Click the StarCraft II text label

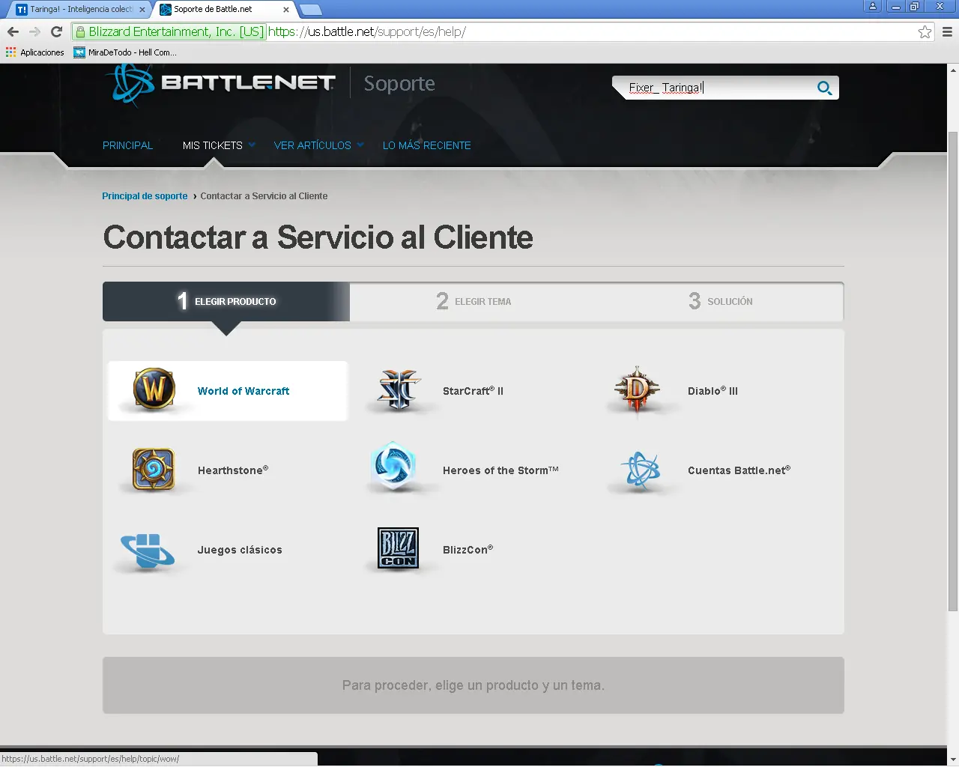(x=473, y=391)
